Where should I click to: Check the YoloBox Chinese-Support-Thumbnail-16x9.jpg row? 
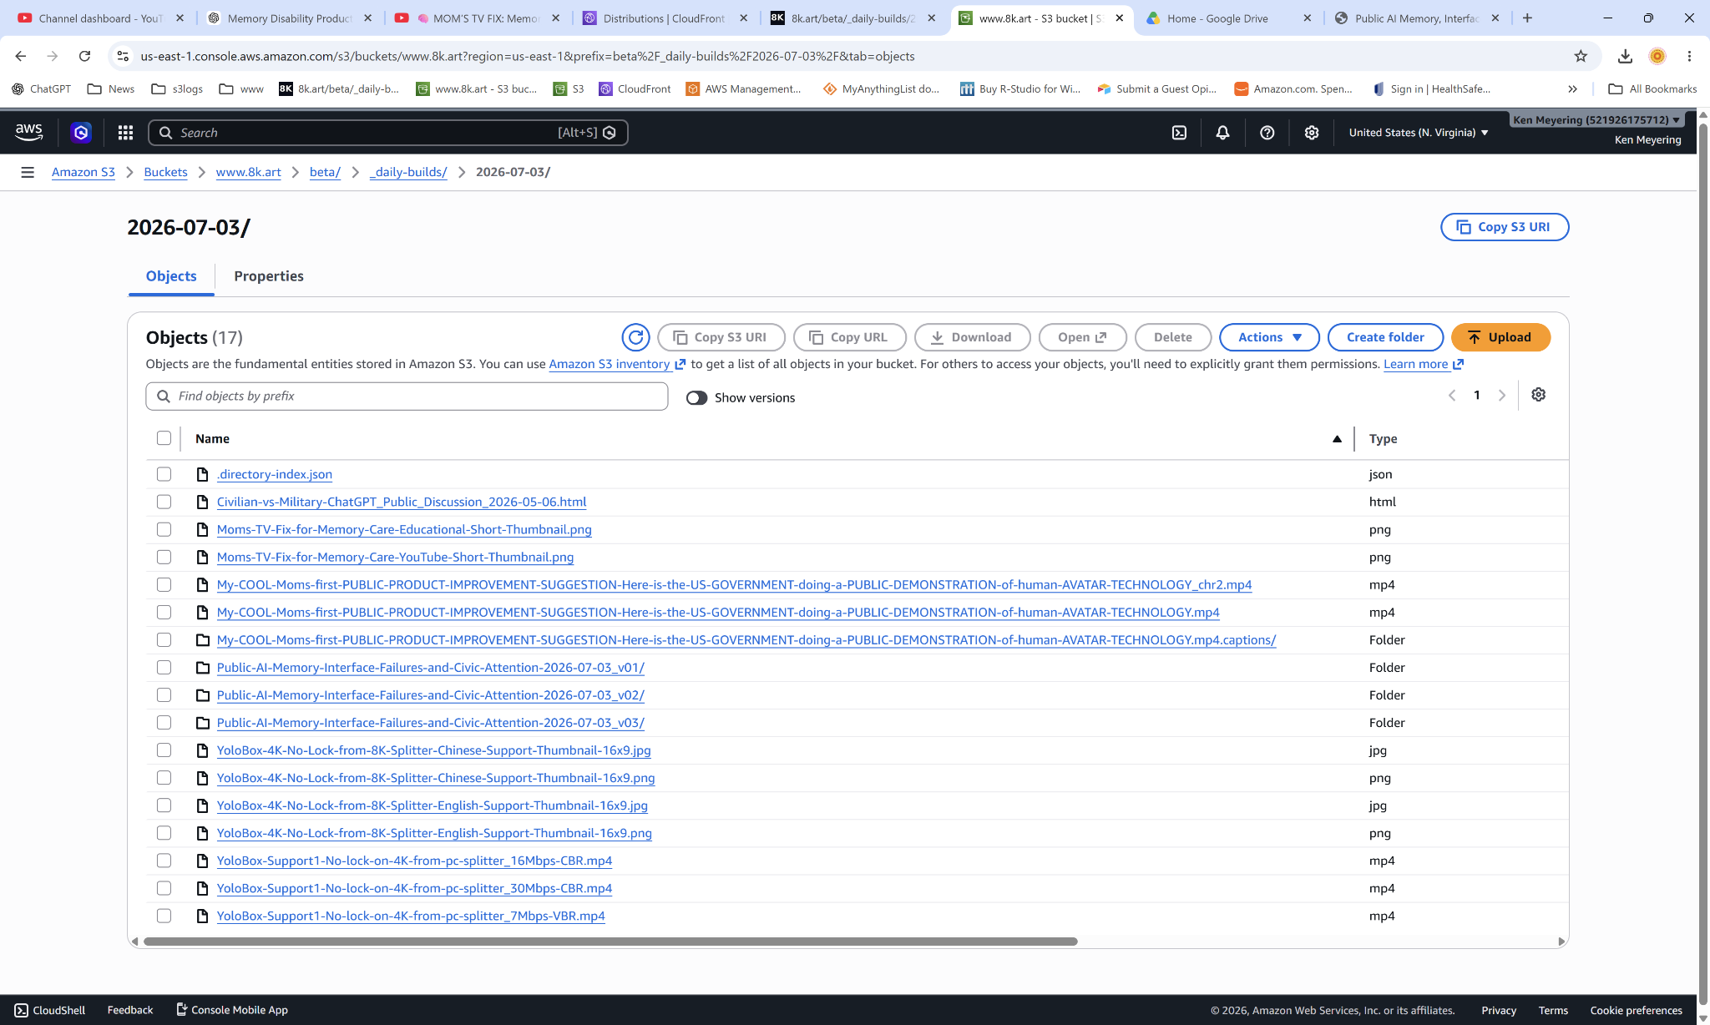[x=164, y=750]
